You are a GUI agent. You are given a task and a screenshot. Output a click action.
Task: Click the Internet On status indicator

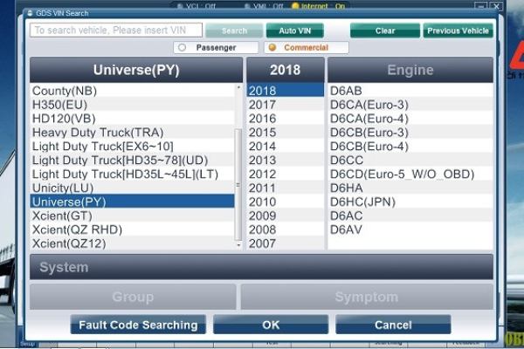click(x=318, y=6)
